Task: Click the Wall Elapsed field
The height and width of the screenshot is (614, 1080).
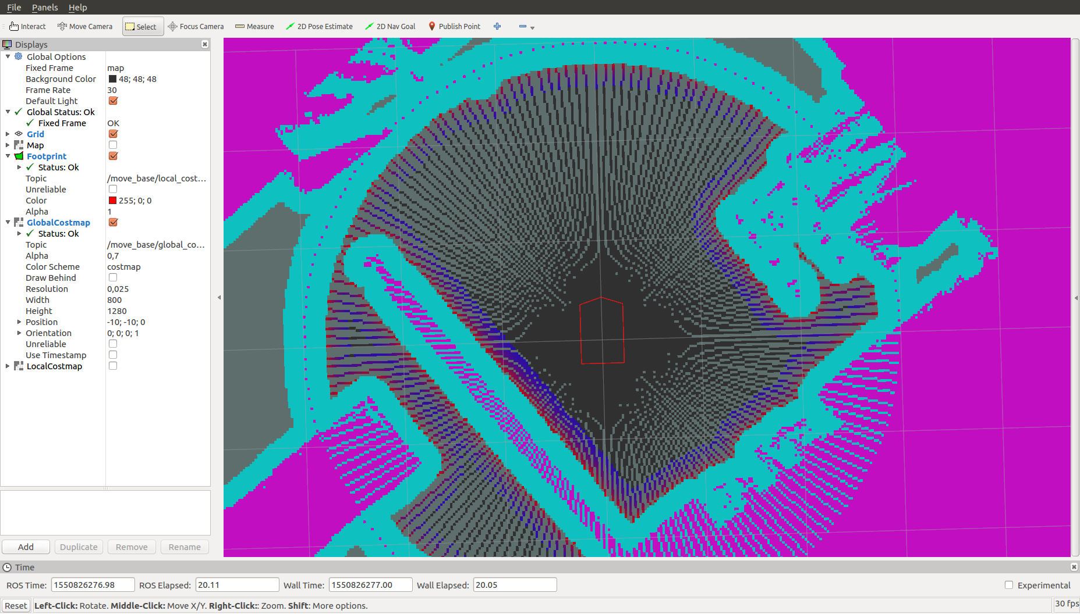Action: 515,585
